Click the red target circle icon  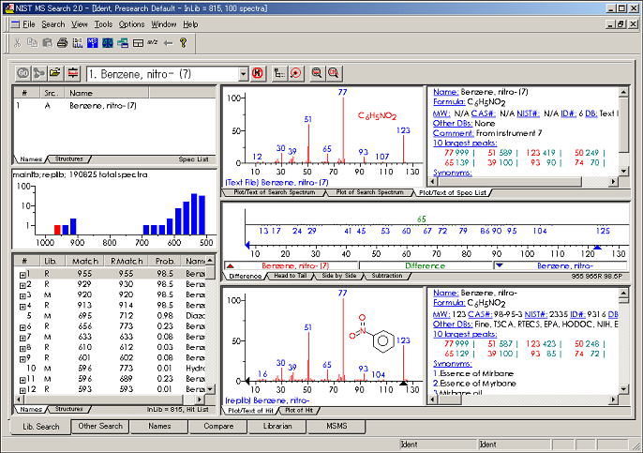click(x=295, y=73)
